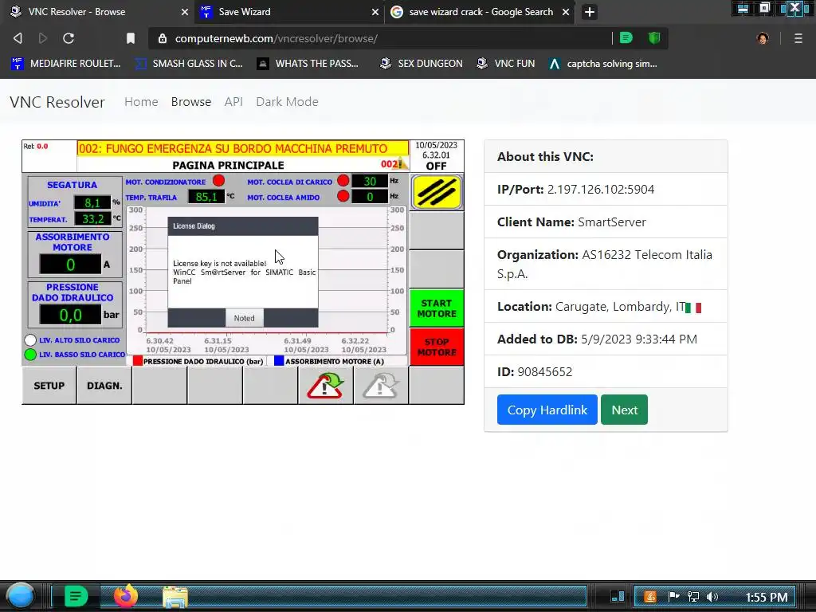Click the Action Center flag tray icon
Image resolution: width=816 pixels, height=612 pixels.
(x=673, y=597)
